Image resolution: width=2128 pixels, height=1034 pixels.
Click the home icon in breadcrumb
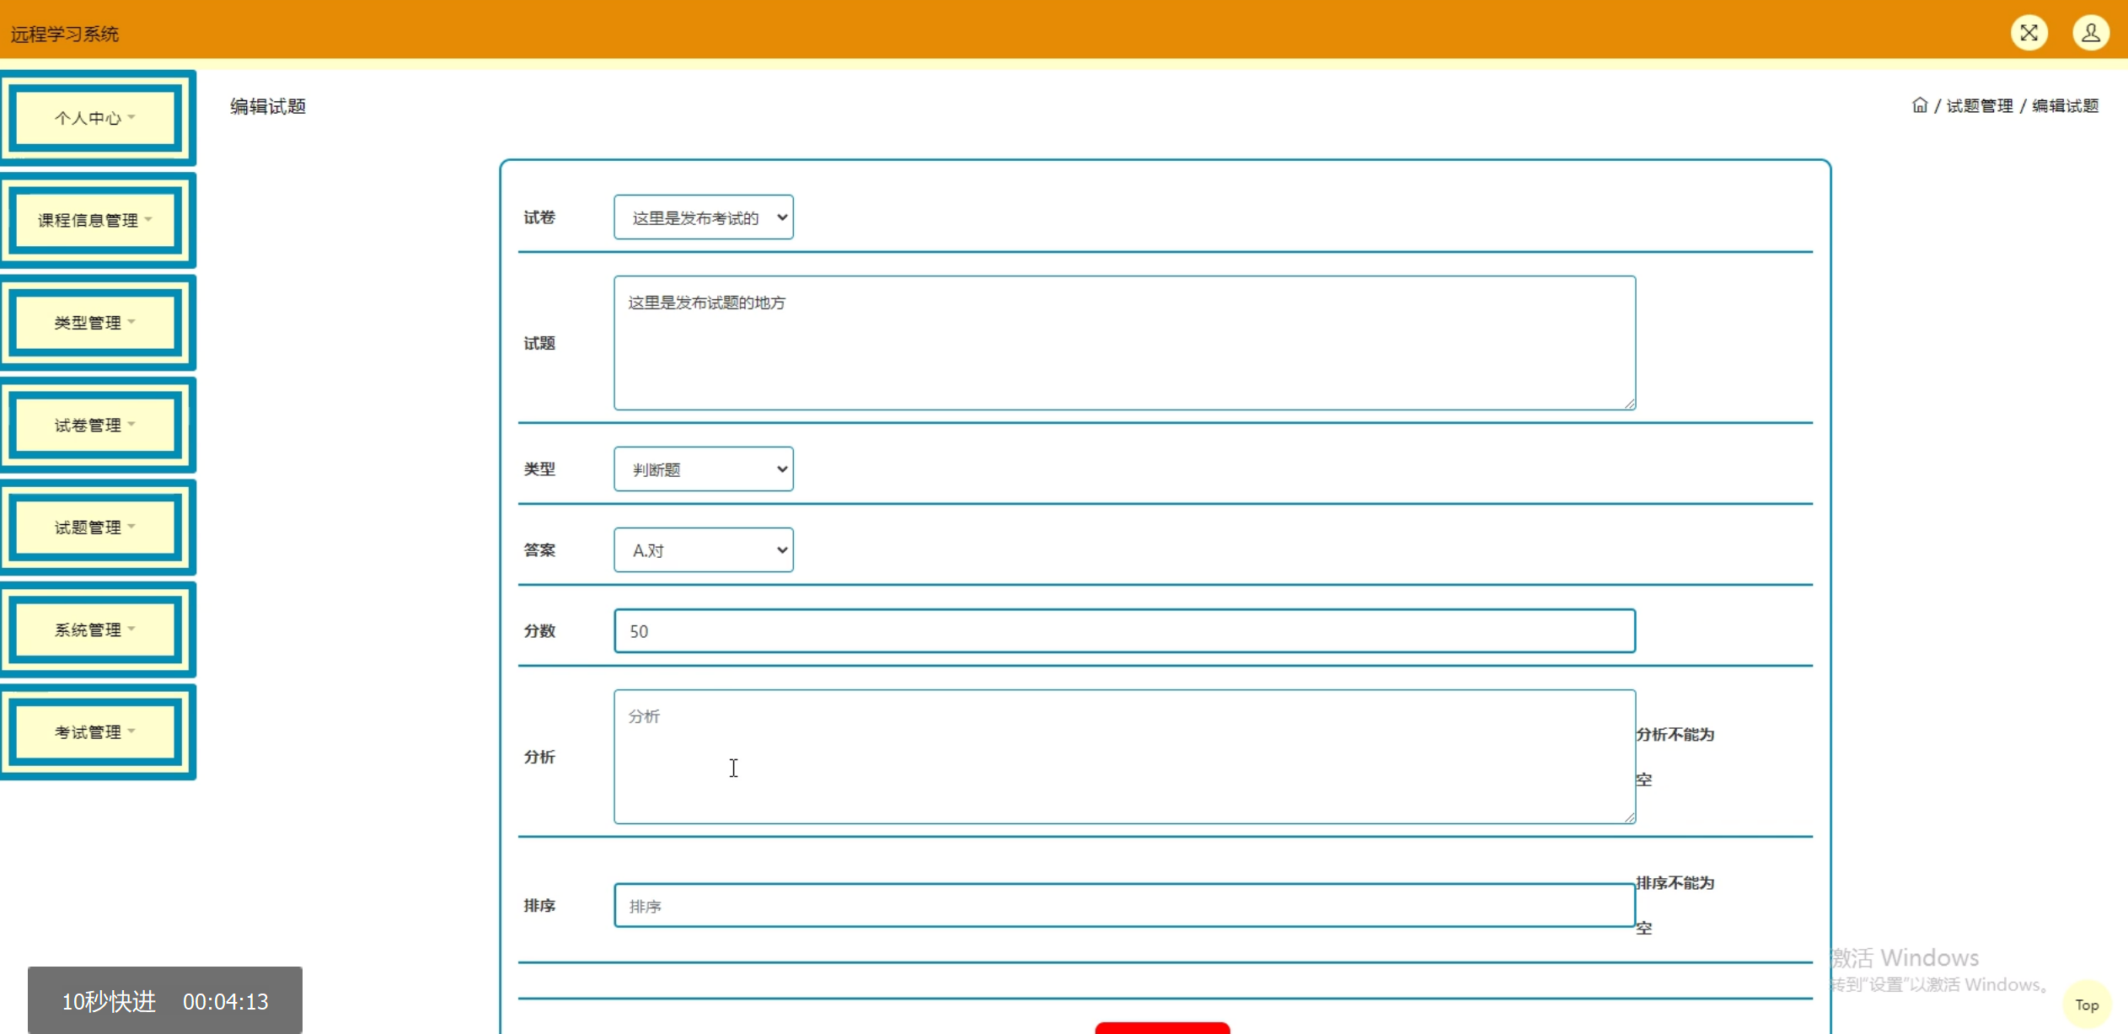coord(1919,105)
